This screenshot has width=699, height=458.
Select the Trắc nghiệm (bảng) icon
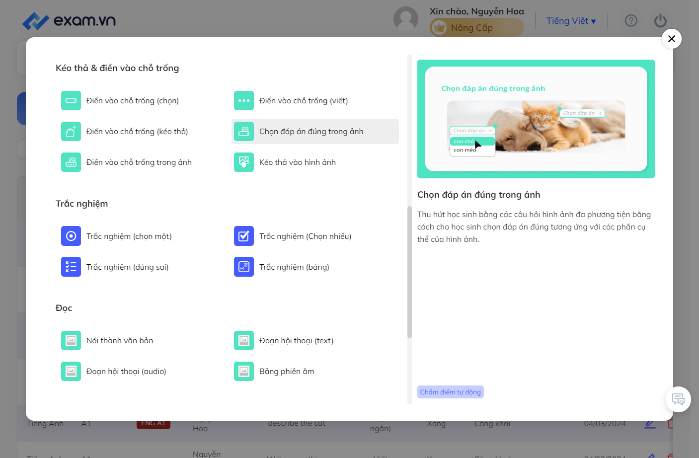point(244,267)
